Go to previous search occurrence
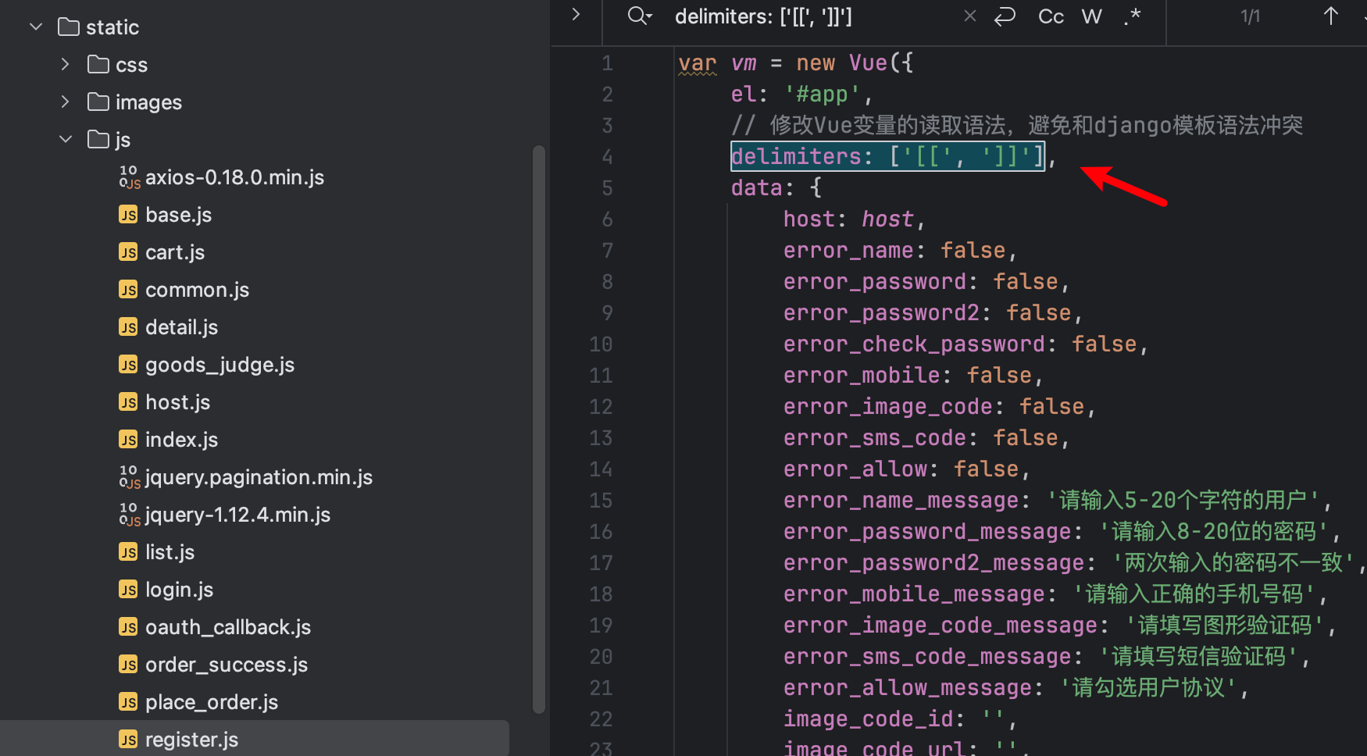This screenshot has width=1367, height=756. 1331,16
